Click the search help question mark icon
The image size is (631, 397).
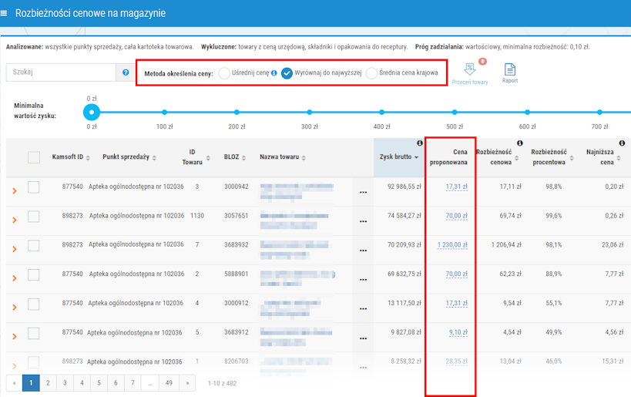(126, 72)
